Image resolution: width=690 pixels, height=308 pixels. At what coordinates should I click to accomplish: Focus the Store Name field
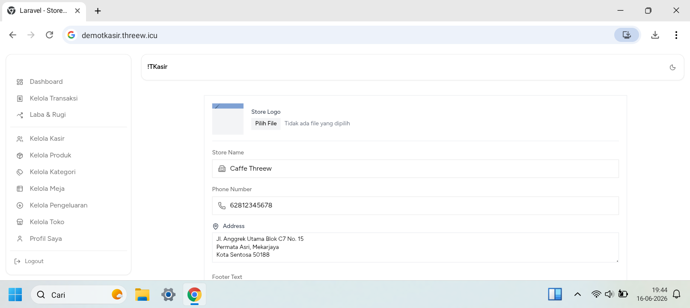[x=415, y=169]
